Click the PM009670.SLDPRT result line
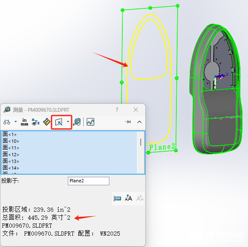Screen dimensions: 248x247 [x=27, y=226]
